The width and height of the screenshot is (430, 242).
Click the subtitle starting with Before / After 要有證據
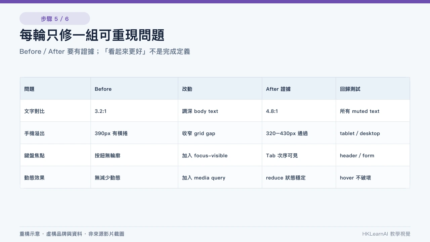click(105, 51)
